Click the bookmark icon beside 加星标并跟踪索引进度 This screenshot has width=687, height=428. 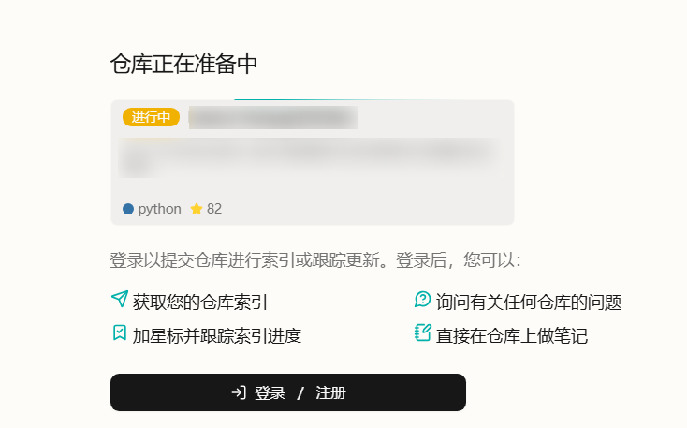tap(120, 332)
